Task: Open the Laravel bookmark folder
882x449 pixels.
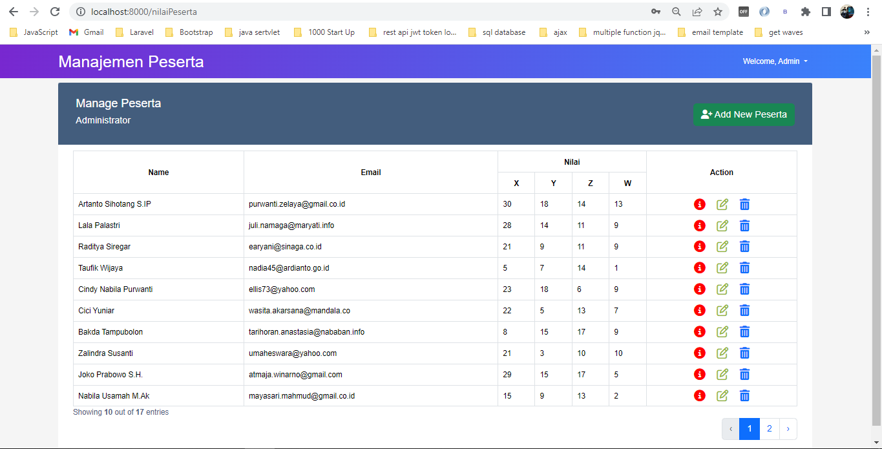Action: [x=134, y=32]
